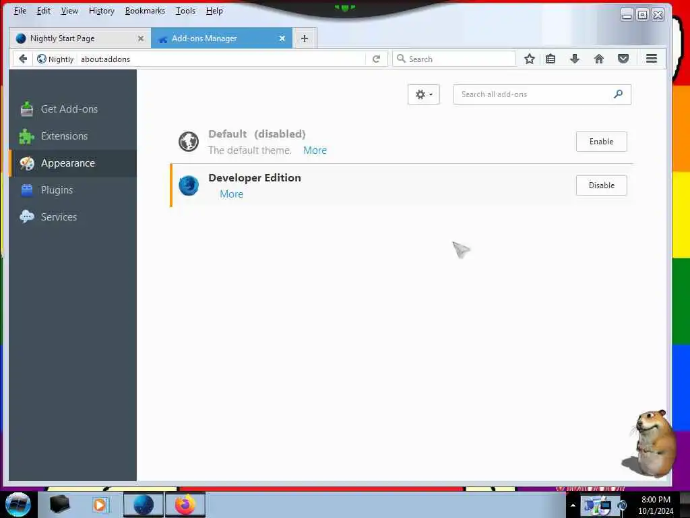
Task: Open Services category
Action: click(73, 217)
